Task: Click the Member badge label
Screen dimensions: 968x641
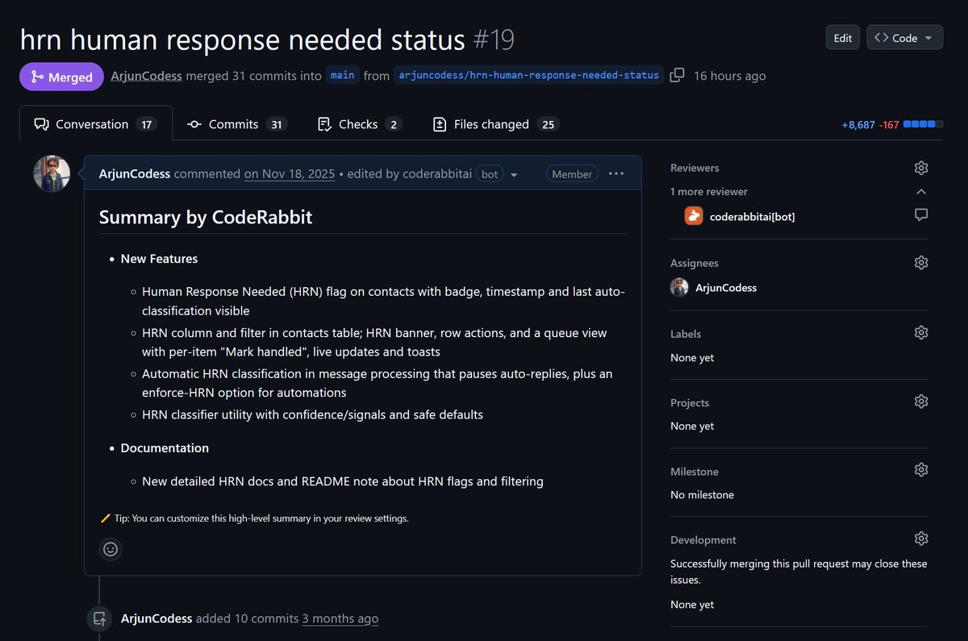Action: [572, 174]
